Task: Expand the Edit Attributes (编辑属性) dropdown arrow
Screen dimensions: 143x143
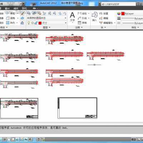Action: [x=115, y=23]
